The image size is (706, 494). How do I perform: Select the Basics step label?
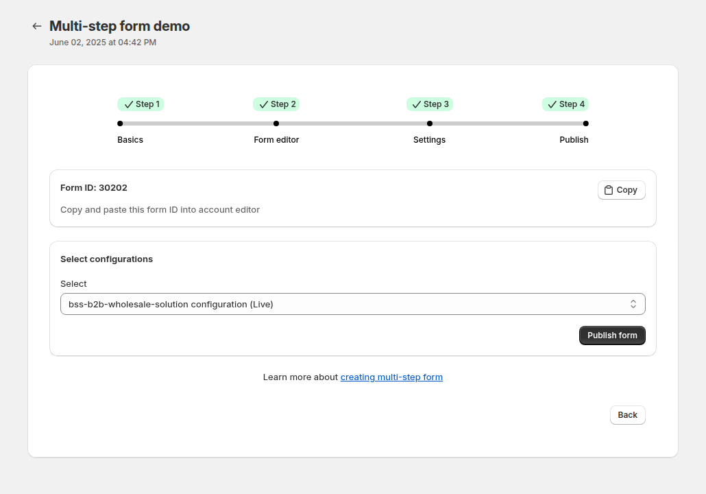tap(130, 140)
